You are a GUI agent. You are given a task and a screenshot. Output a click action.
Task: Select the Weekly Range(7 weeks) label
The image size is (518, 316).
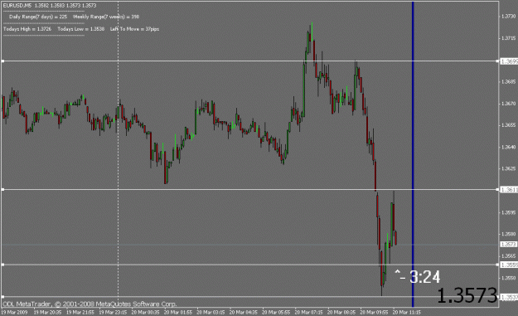pyautogui.click(x=99, y=17)
